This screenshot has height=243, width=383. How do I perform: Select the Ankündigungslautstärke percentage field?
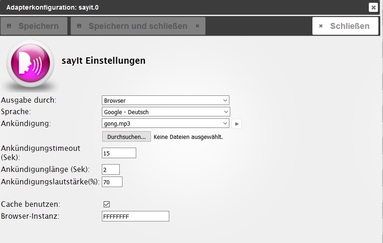point(112,182)
